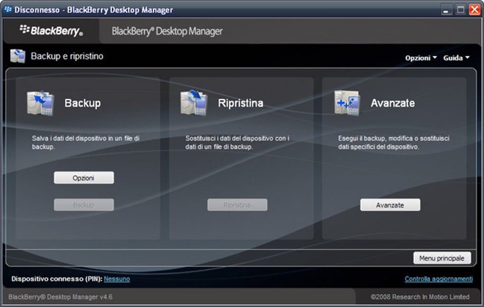Click the Backup e ripristino header icon
Viewport: 484px width, 307px height.
click(x=18, y=56)
